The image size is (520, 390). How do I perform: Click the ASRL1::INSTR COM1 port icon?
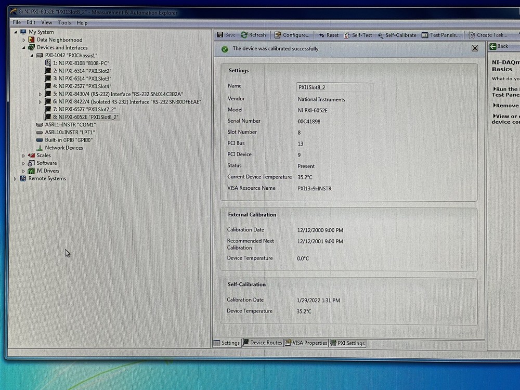[40, 125]
